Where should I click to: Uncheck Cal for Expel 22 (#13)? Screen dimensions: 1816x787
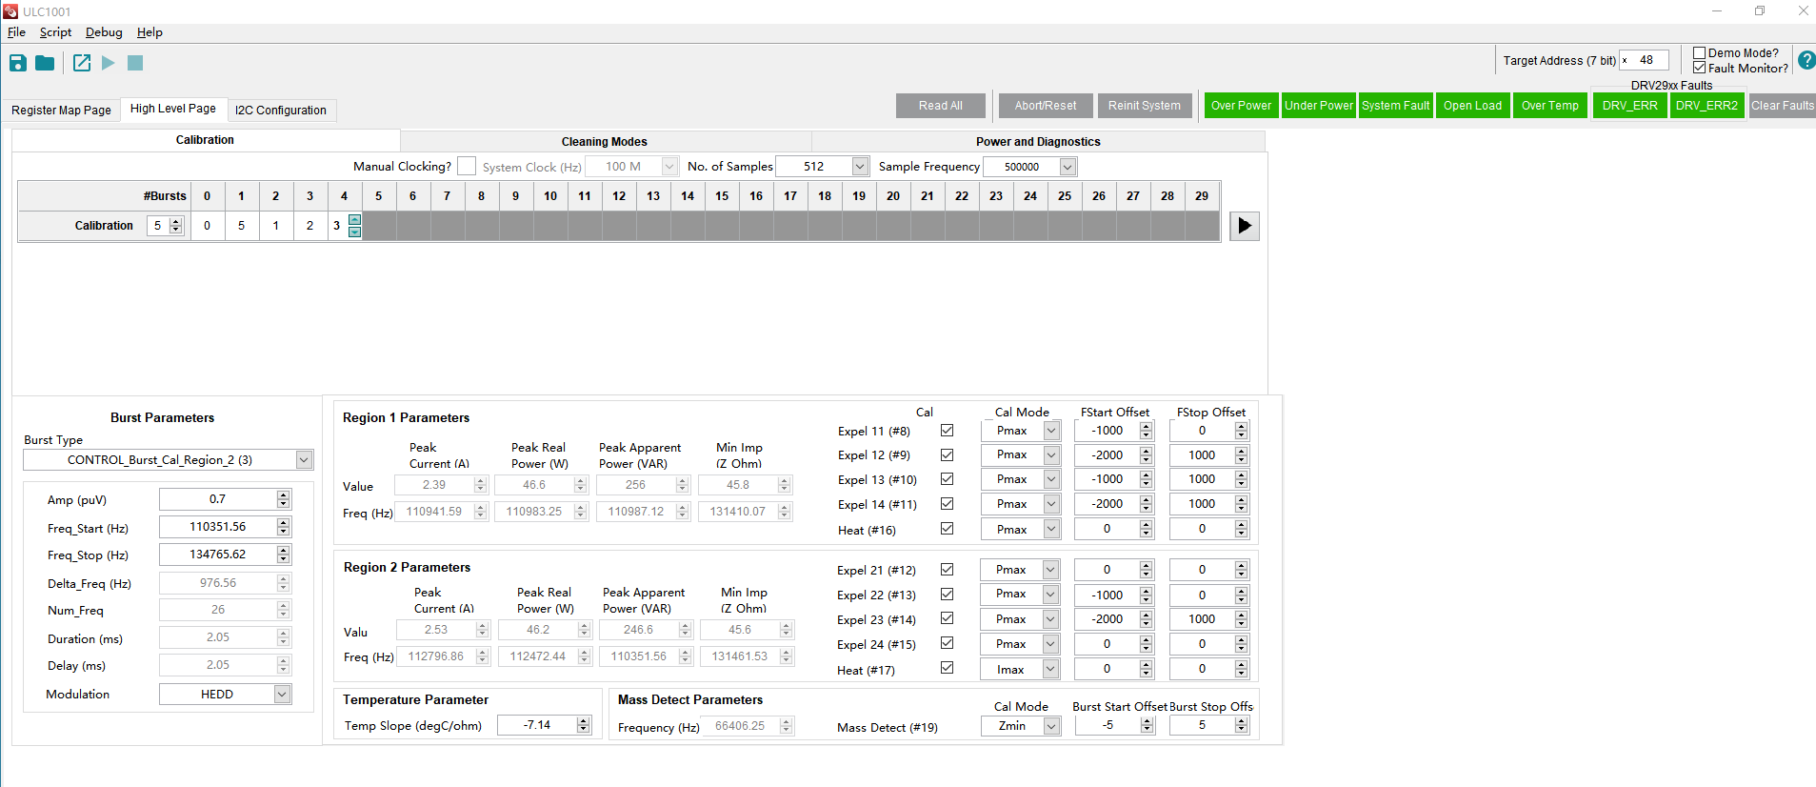(x=947, y=594)
